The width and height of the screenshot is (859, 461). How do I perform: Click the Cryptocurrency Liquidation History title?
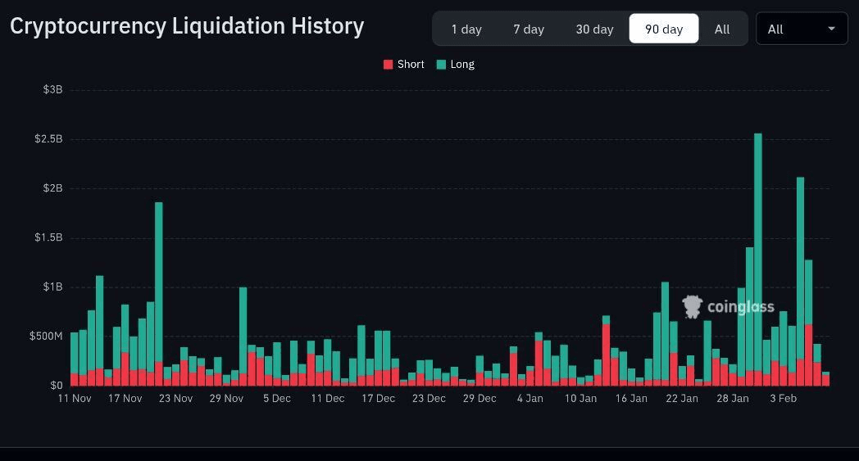(187, 26)
